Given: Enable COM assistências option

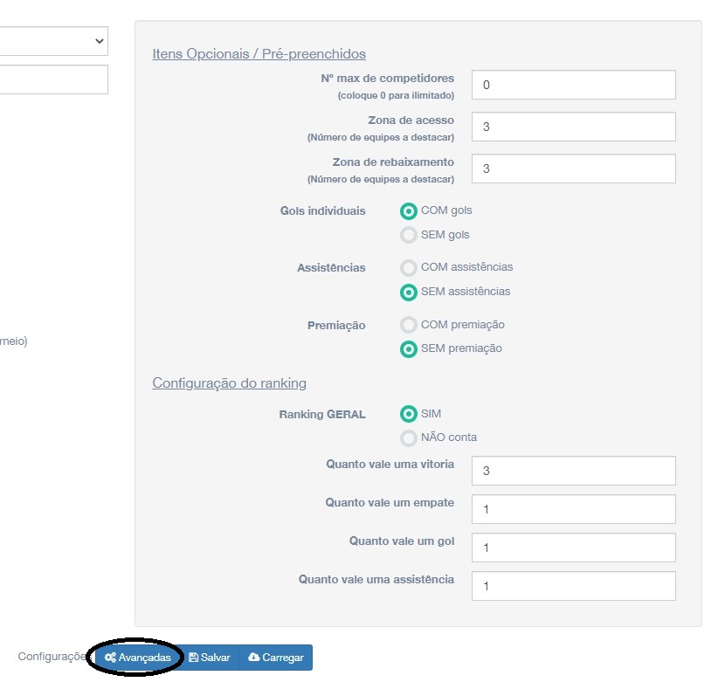Looking at the screenshot, I should pyautogui.click(x=408, y=267).
